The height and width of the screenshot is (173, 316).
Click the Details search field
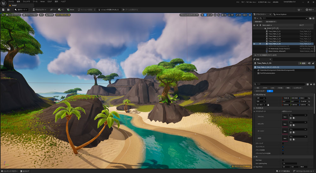280,84
